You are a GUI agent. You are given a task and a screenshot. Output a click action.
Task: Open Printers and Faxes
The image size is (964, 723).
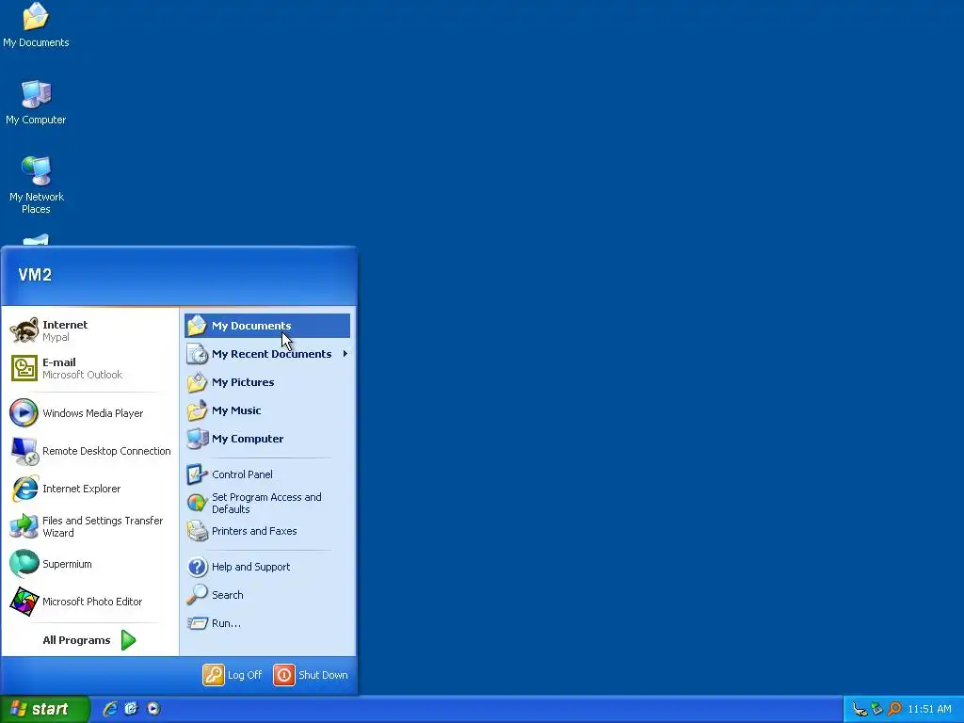pos(266,531)
